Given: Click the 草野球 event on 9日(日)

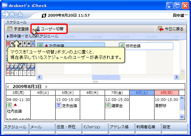Looking at the screenshot, I should point(161,106).
